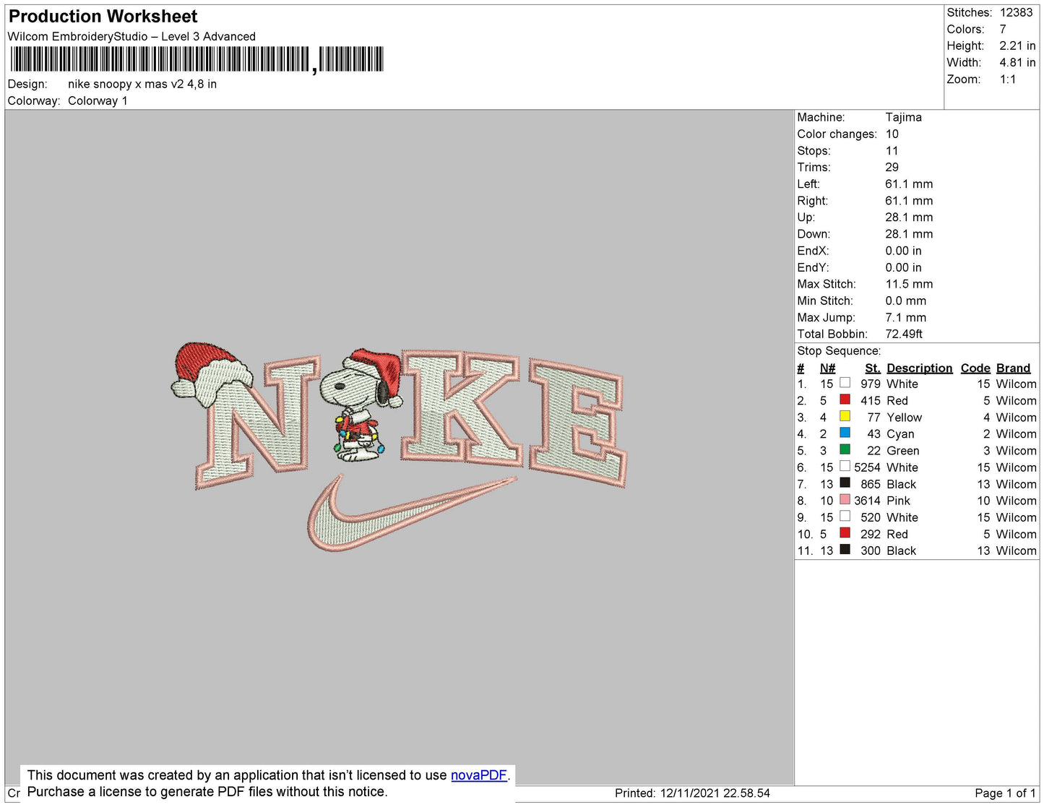1044x807 pixels.
Task: Click the Total Bobbin value 72.49ft
Action: [904, 334]
